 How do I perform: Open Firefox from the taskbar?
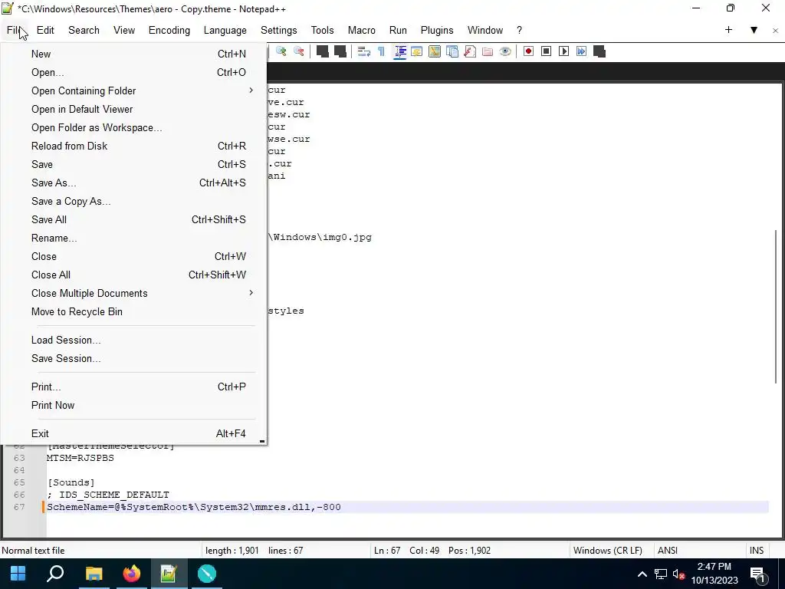[x=132, y=574]
